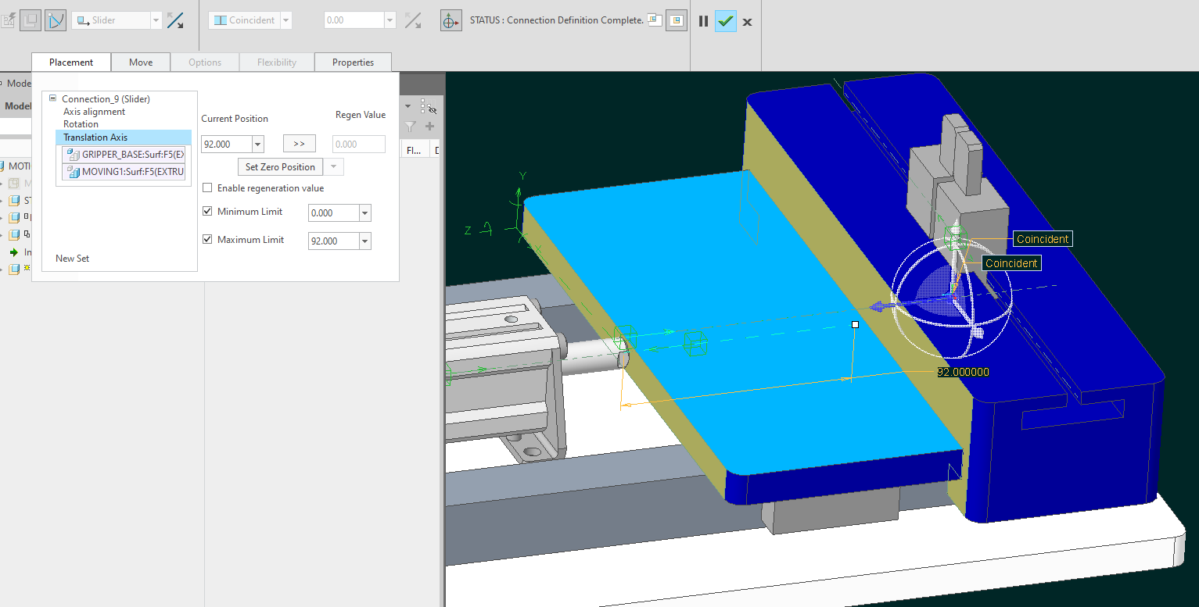Select the GRIPPER_BASE surface reference

click(125, 155)
